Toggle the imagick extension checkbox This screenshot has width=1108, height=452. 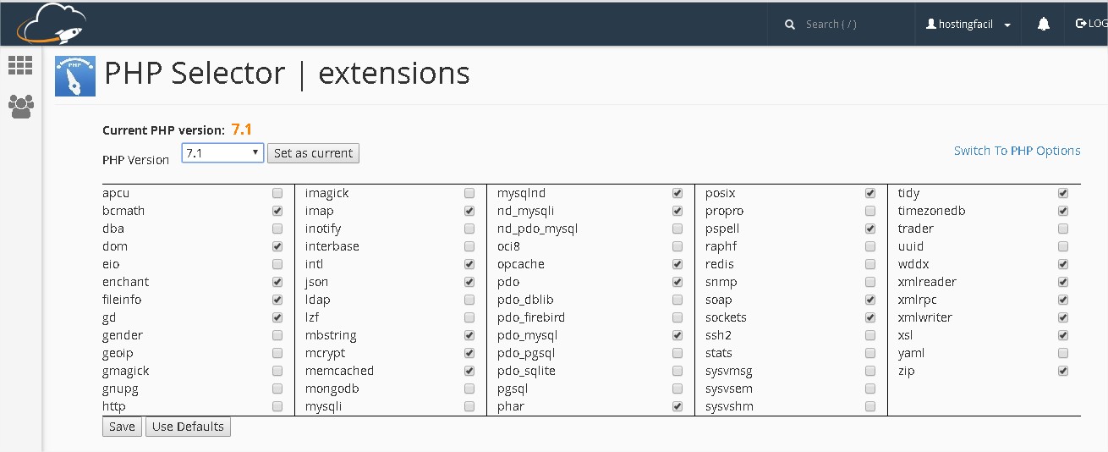pos(469,193)
